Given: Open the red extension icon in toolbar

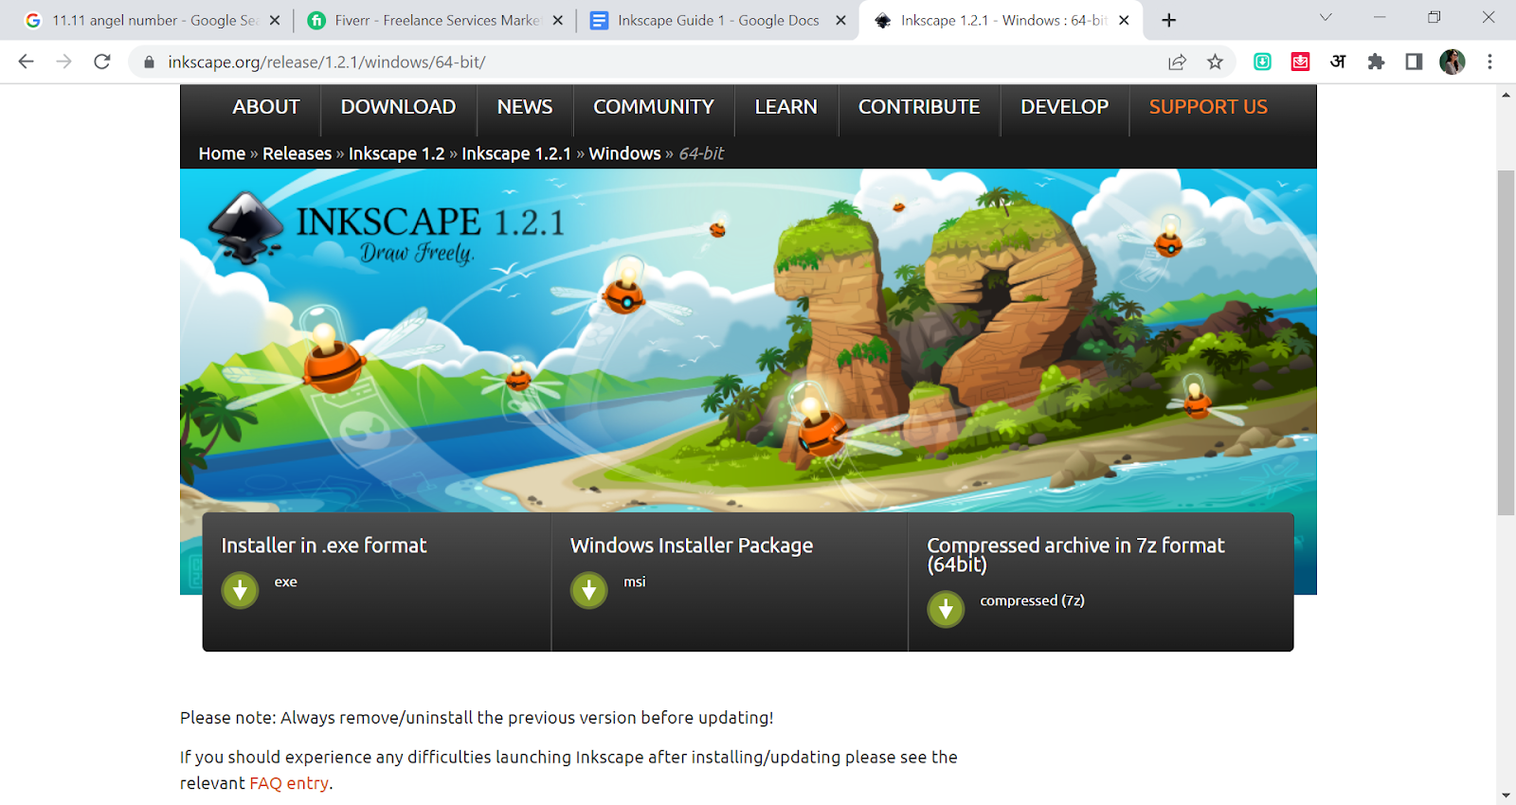Looking at the screenshot, I should (x=1300, y=62).
